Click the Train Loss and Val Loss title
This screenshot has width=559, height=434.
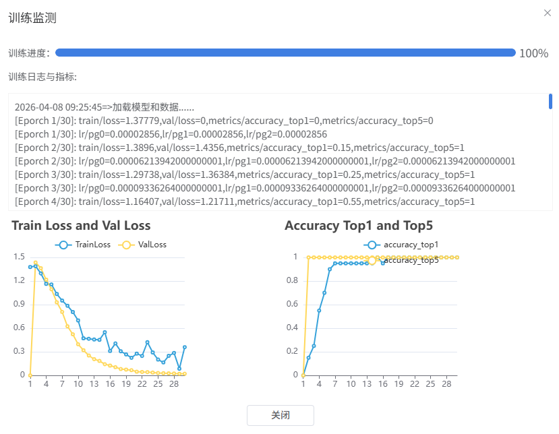(x=81, y=226)
